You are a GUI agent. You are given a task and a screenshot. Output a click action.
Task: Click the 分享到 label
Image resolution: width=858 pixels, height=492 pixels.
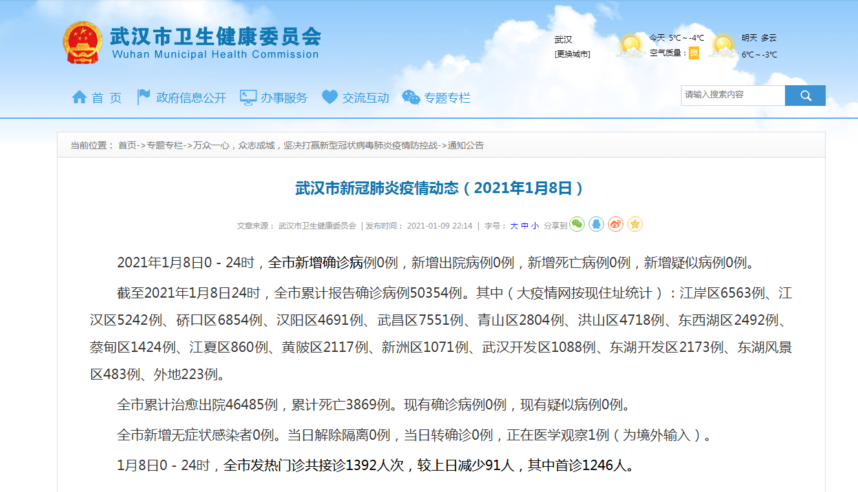(x=555, y=226)
